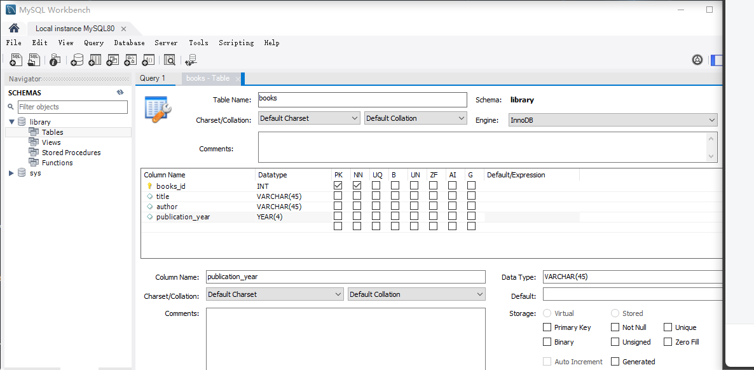The height and width of the screenshot is (370, 754).
Task: Open the column Default Collation dropdown
Action: click(416, 294)
